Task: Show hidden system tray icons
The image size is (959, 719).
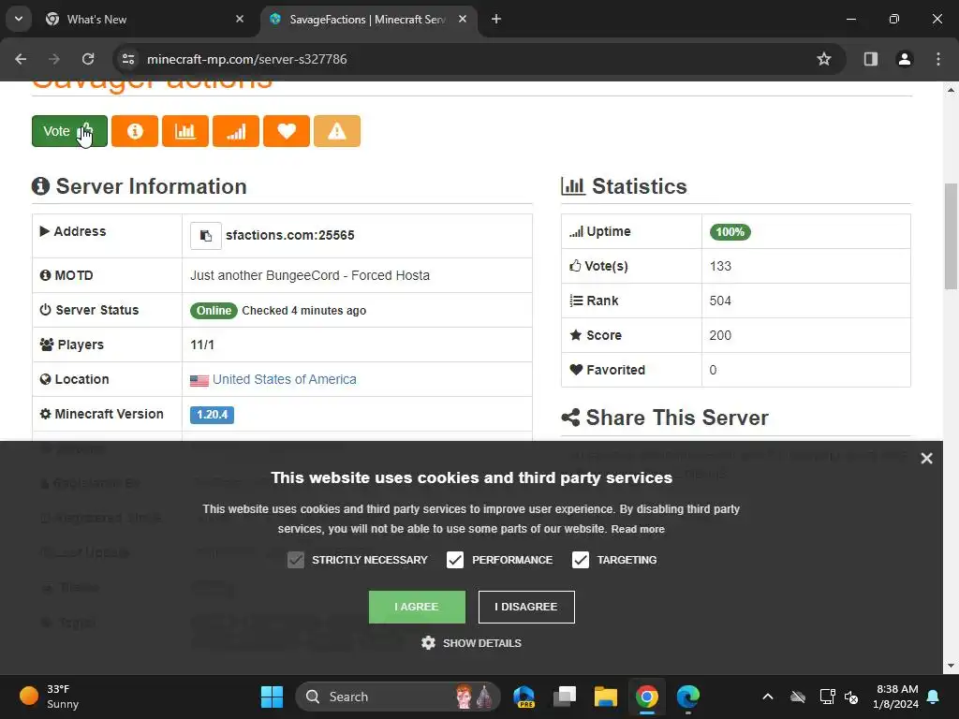Action: [x=768, y=697]
